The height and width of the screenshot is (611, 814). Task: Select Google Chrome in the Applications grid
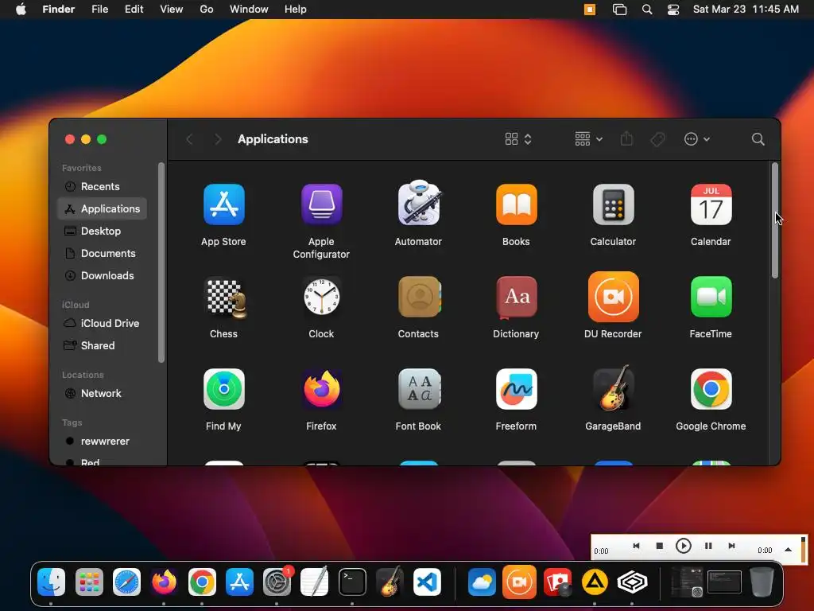click(711, 389)
